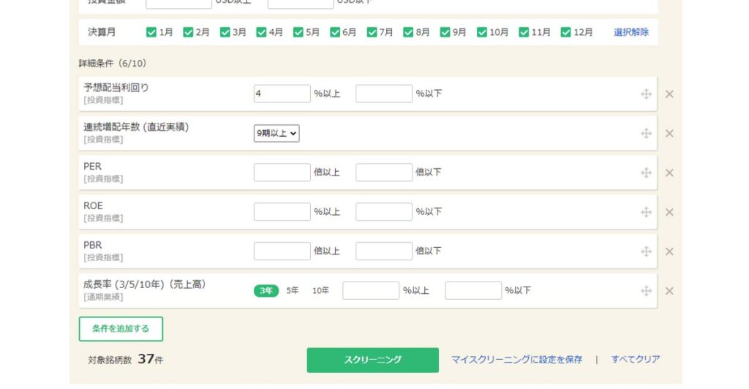Uncheck the 12月 settlement month
The height and width of the screenshot is (389, 749).
pos(565,32)
